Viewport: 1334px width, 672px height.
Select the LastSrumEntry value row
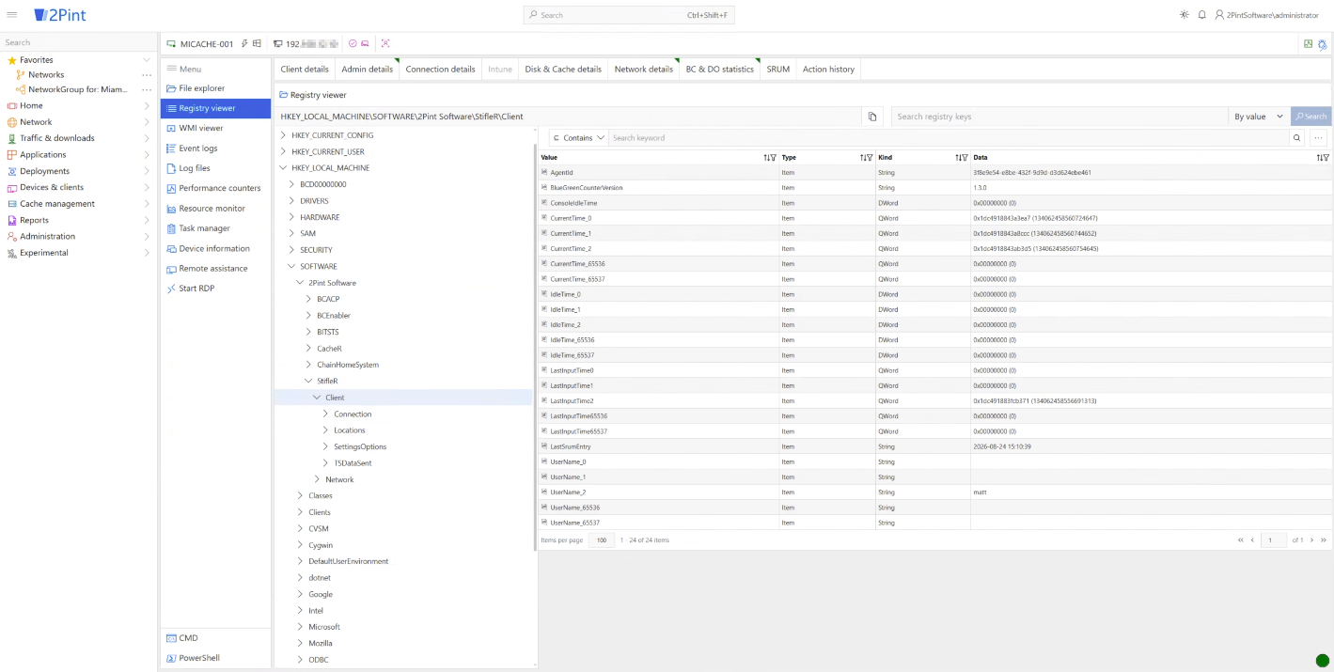pos(934,446)
